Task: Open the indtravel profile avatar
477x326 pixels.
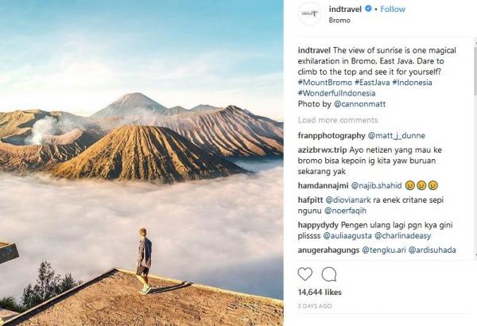Action: pos(311,14)
